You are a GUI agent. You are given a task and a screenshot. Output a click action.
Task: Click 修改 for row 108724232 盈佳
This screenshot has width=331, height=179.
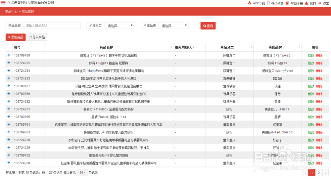point(311,102)
